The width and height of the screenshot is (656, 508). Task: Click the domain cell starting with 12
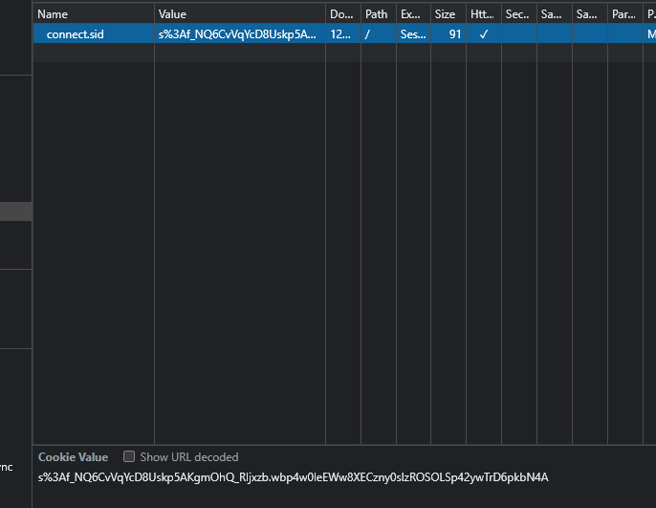pos(341,34)
